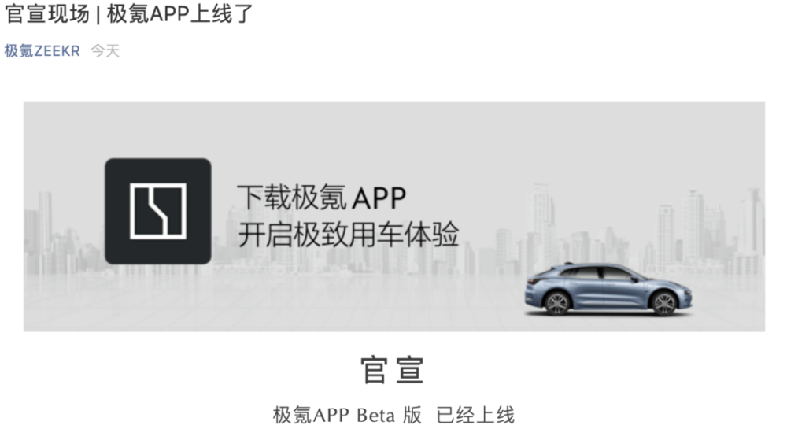Click the 极氪APP上线了 part of the headline
This screenshot has width=787, height=429.
tap(179, 13)
